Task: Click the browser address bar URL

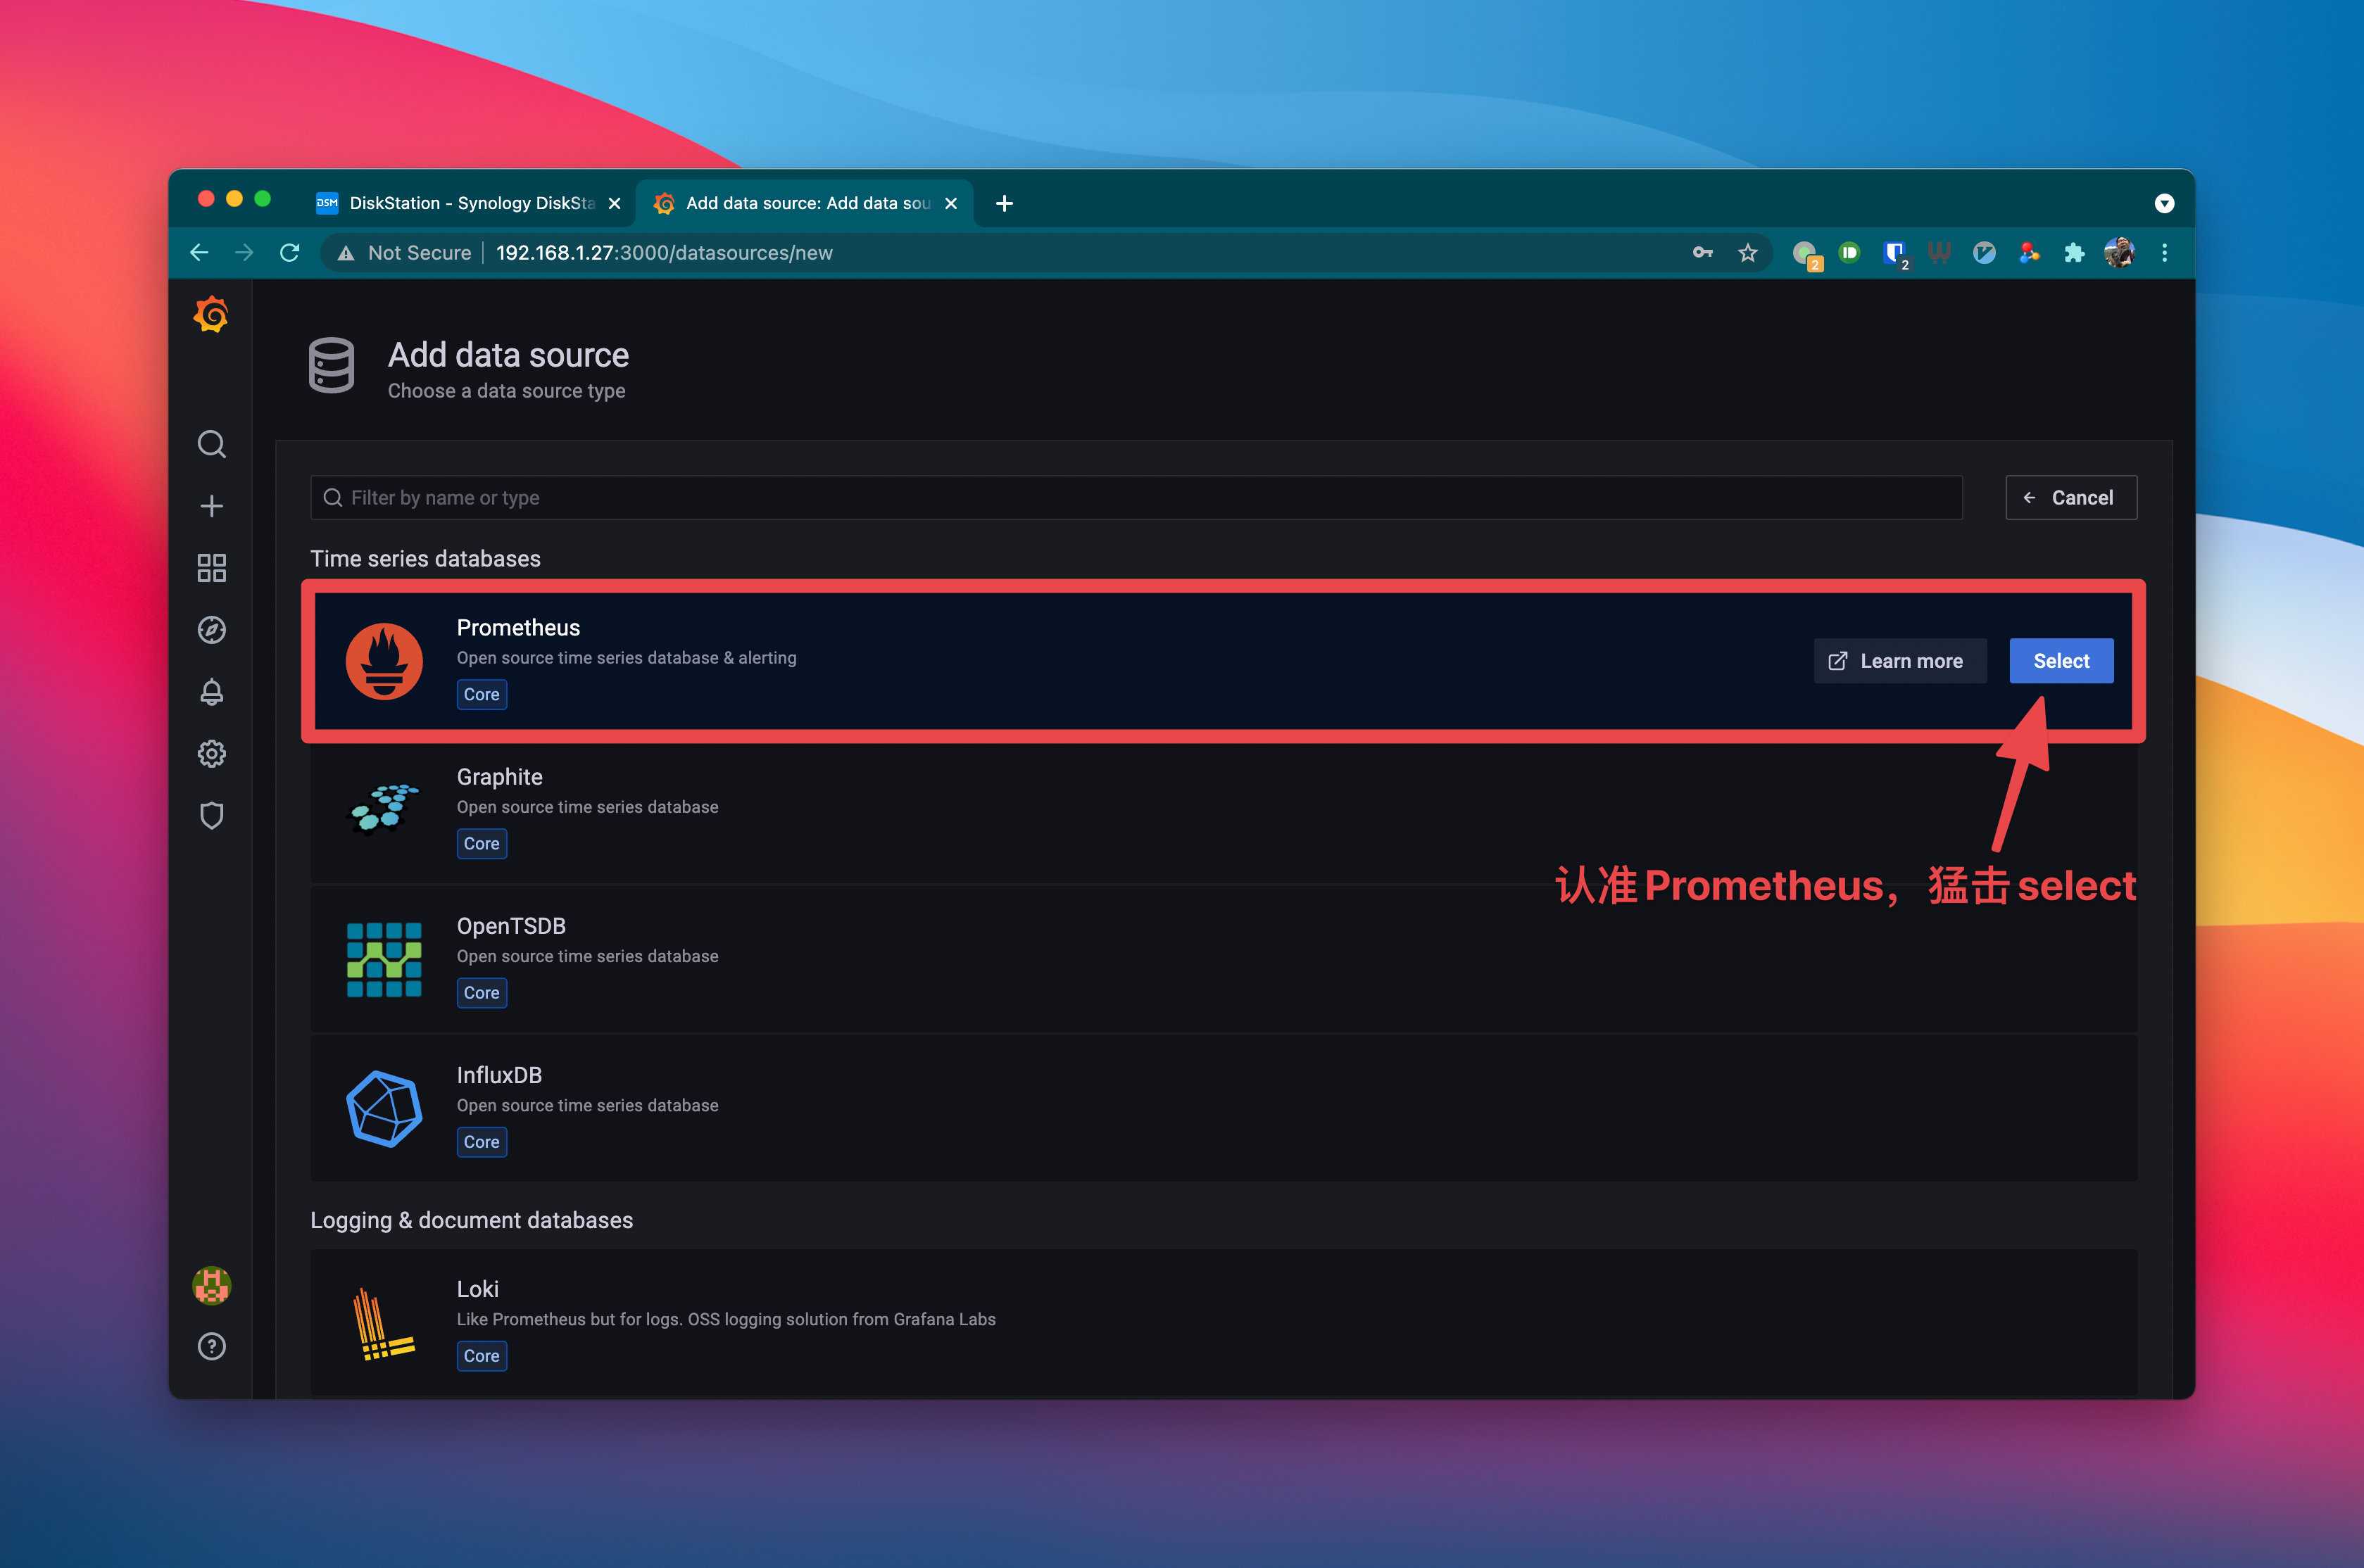Action: pos(664,253)
